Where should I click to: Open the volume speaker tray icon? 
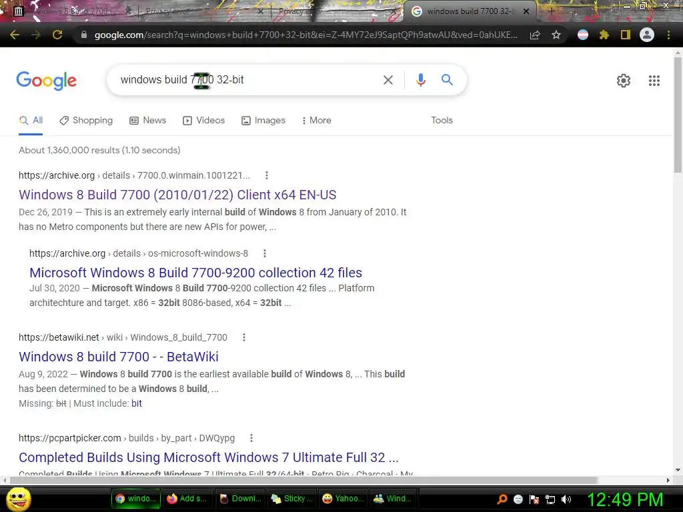(566, 499)
